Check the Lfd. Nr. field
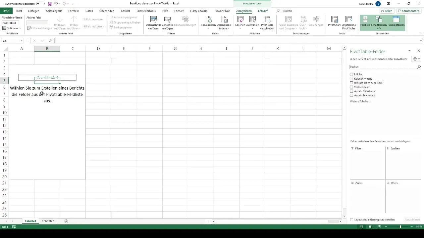 [351, 74]
